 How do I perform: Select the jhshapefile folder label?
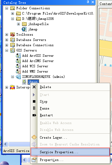[x=38, y=24]
